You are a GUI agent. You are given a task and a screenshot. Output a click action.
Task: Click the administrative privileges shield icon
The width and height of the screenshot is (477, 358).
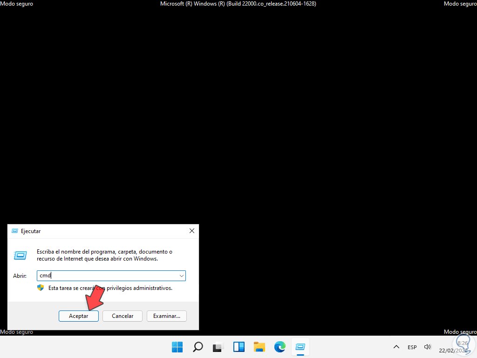click(41, 288)
